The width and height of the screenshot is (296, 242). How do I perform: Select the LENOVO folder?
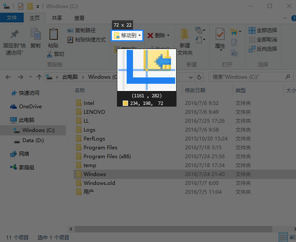(x=90, y=112)
